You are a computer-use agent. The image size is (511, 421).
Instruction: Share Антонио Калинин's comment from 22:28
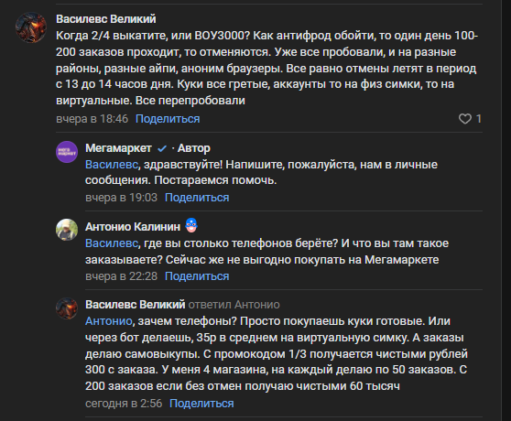click(x=197, y=276)
